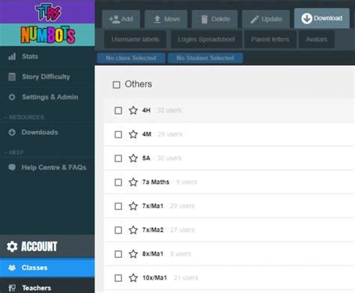Image resolution: width=355 pixels, height=293 pixels.
Task: Star the 4H class
Action: tap(133, 110)
